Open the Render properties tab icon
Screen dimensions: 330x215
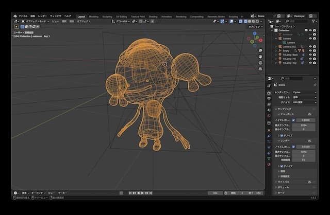[x=269, y=92]
